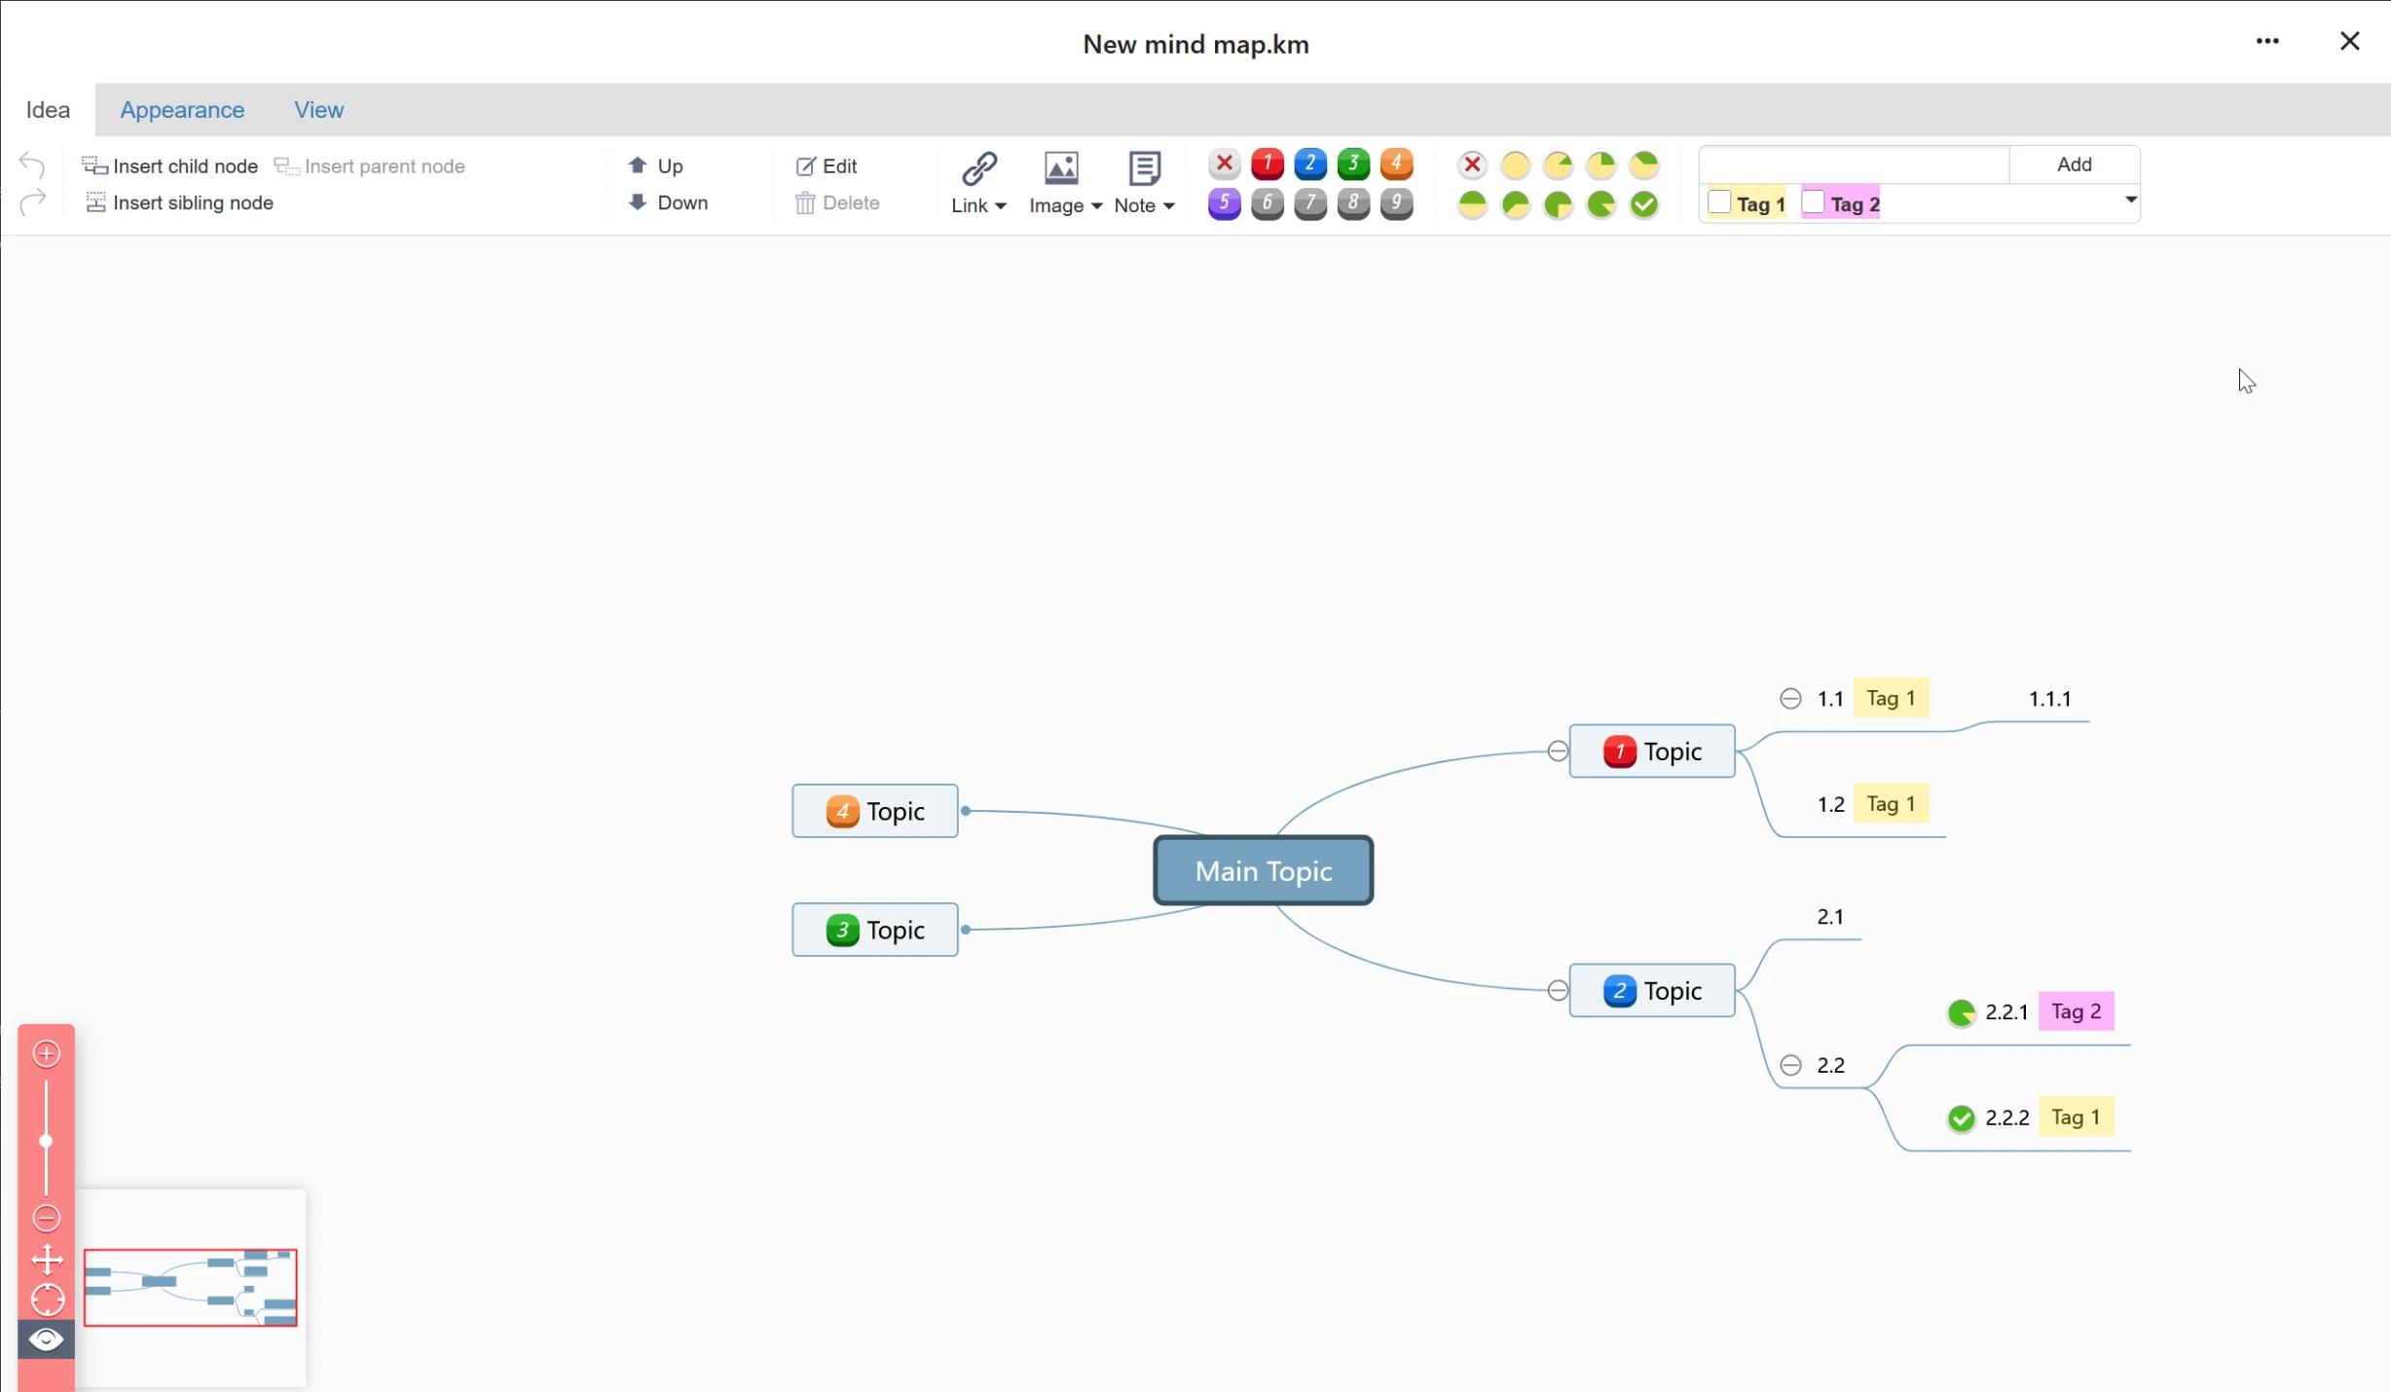Click Insert parent node
2391x1392 pixels.
[370, 166]
